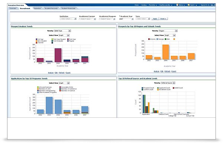Image resolution: width=223 pixels, height=149 pixels.
Task: Click Analyze link under Prospect Analysis chart
Action: [x=51, y=73]
